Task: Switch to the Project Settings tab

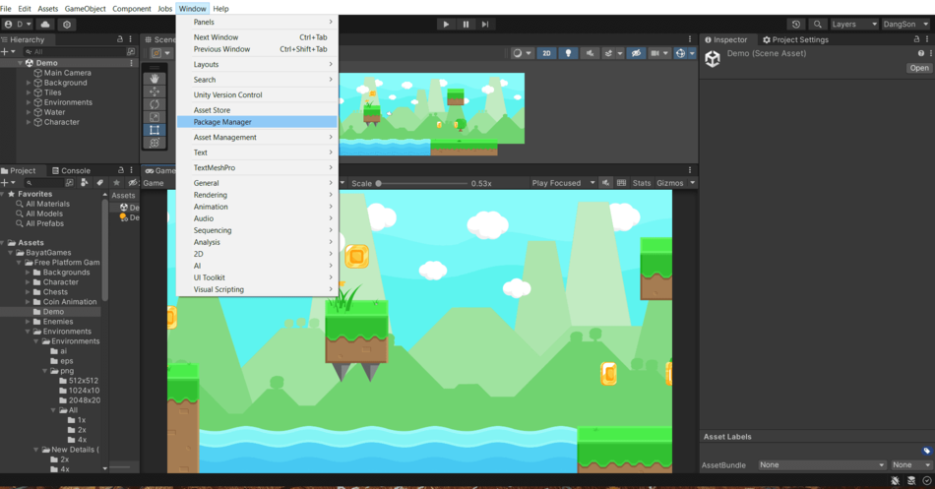Action: [795, 40]
